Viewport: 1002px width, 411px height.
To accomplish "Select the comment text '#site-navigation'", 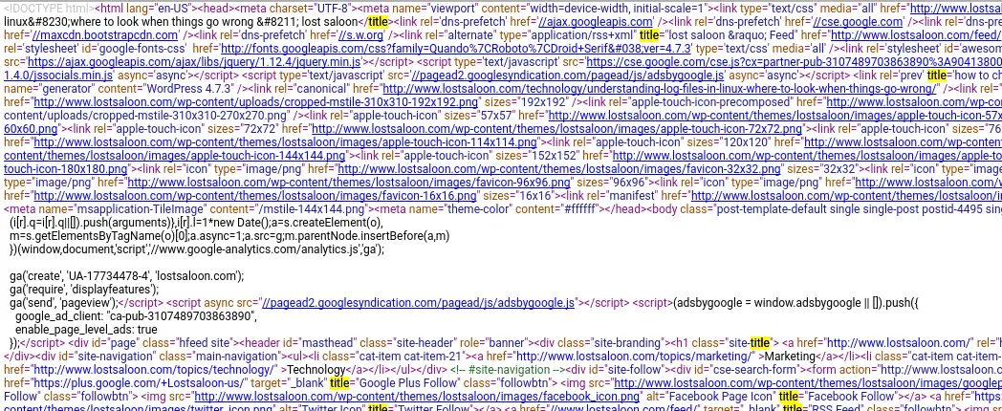I will [x=508, y=371].
